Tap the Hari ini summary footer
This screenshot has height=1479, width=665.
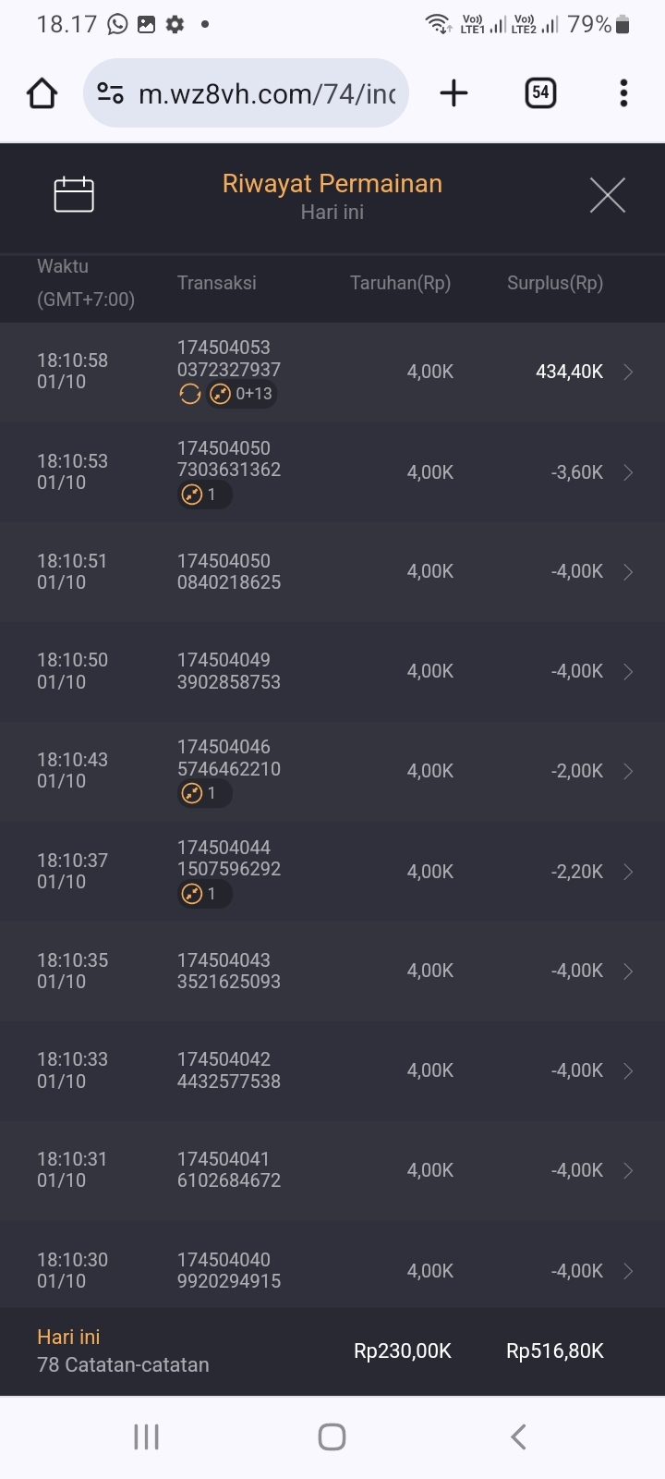point(123,1351)
